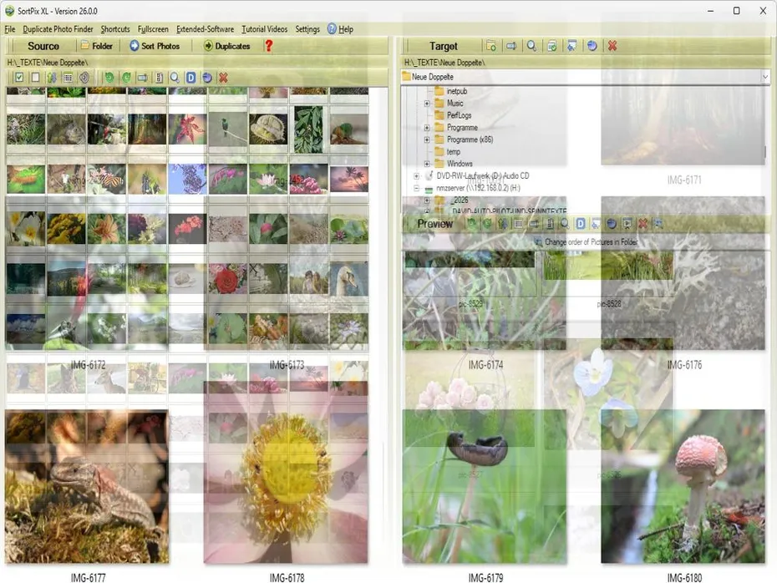Expand the Music folder tree node
This screenshot has height=583, width=777.
(x=427, y=104)
